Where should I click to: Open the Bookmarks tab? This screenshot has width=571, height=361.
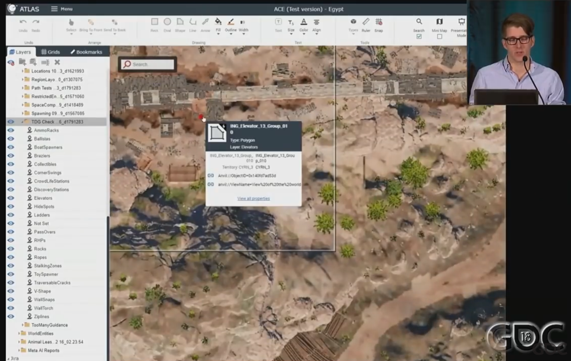pyautogui.click(x=86, y=52)
